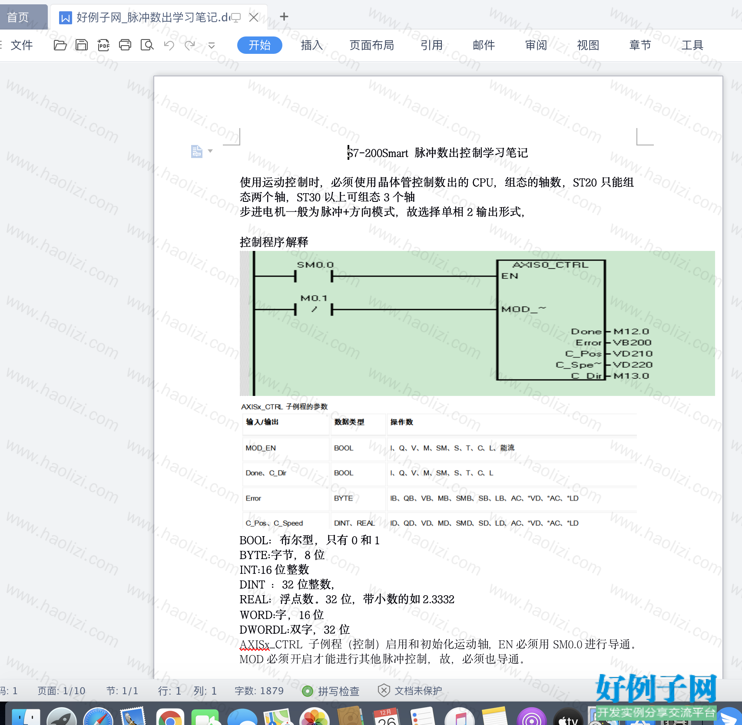Click the ladder diagram image
The width and height of the screenshot is (742, 725).
477,323
